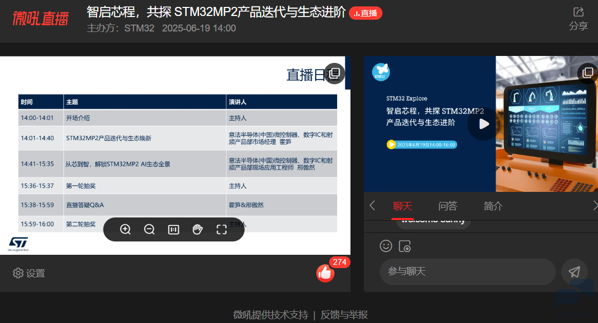Click the STM32 butterfly logo in video

point(380,71)
